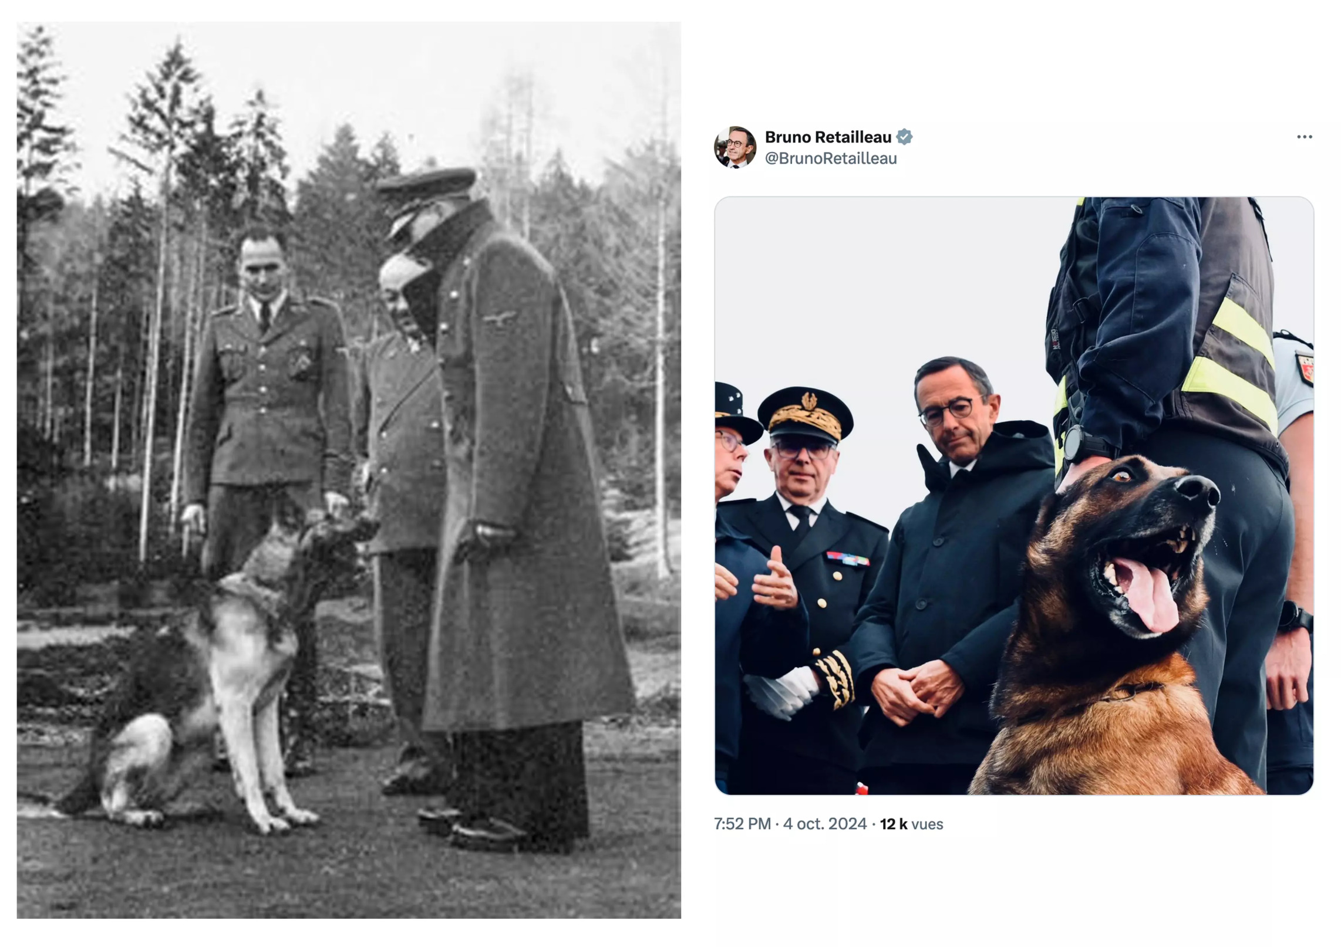Screen dimensions: 1341x947
Task: Click the blue verified badge
Action: pyautogui.click(x=905, y=137)
